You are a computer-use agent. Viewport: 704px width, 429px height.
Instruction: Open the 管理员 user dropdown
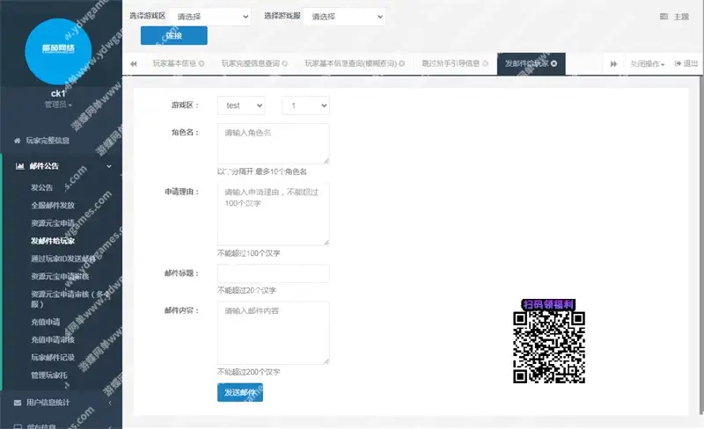pos(58,105)
